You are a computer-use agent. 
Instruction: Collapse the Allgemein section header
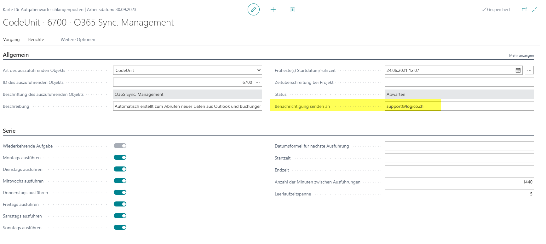(x=16, y=55)
